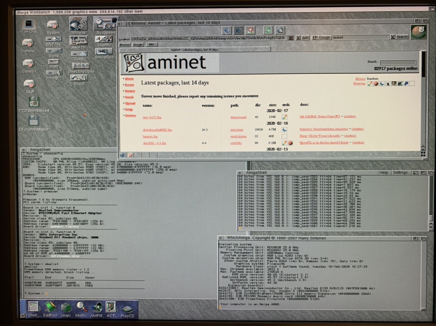Open the demo/sound path link
Image resolution: width=436 pixels, height=326 pixels.
(x=238, y=117)
